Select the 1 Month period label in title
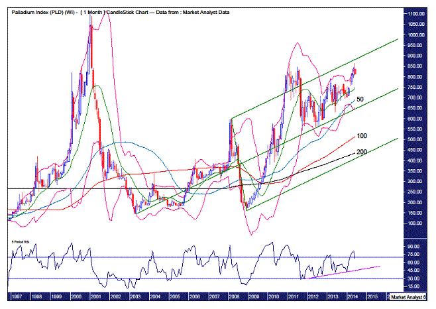The width and height of the screenshot is (436, 309). pos(93,12)
